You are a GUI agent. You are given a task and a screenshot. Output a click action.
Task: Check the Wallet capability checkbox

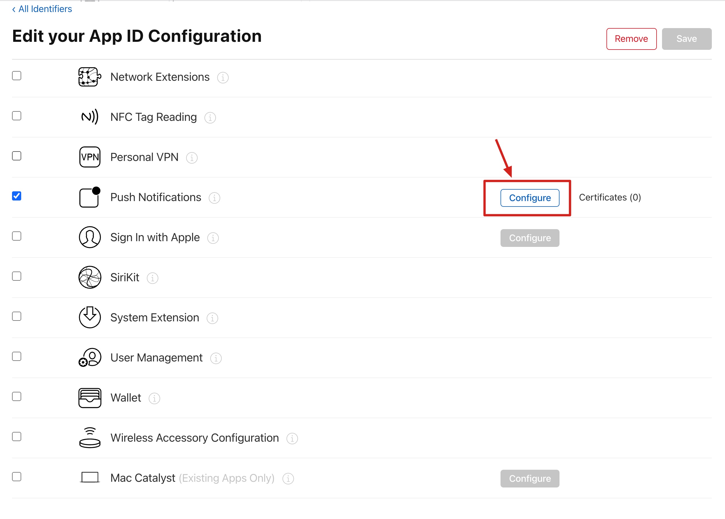17,397
